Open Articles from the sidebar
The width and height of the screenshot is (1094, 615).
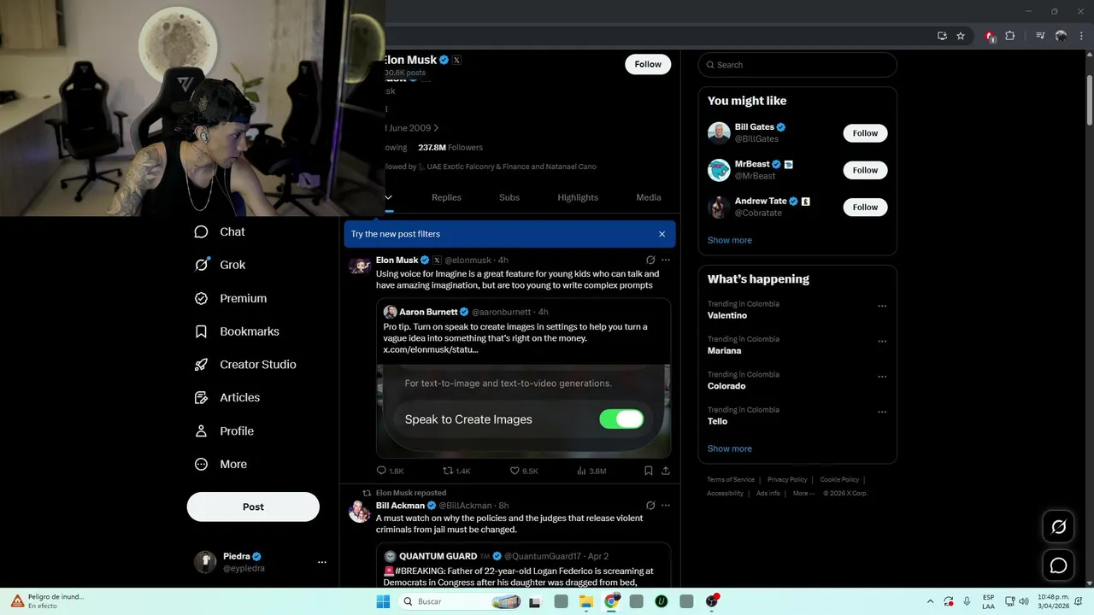pos(227,397)
